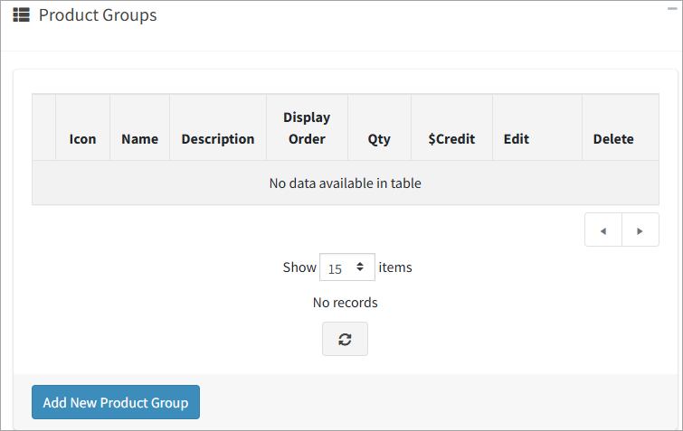Click the No records status text
Image resolution: width=683 pixels, height=431 pixels.
345,303
